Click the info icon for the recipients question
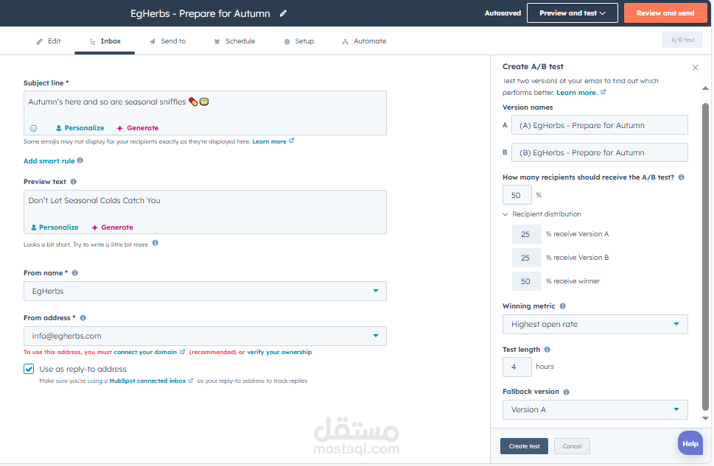This screenshot has width=714, height=466. [x=682, y=177]
